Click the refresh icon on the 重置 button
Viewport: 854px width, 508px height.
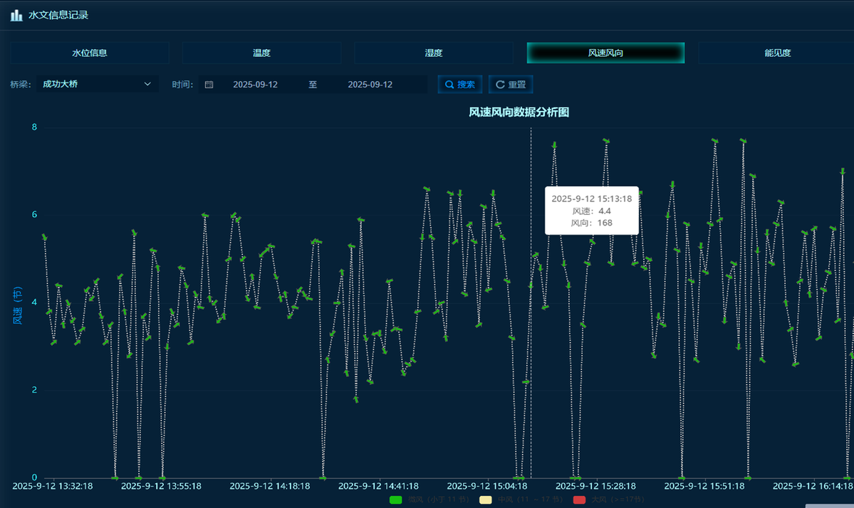tap(500, 85)
